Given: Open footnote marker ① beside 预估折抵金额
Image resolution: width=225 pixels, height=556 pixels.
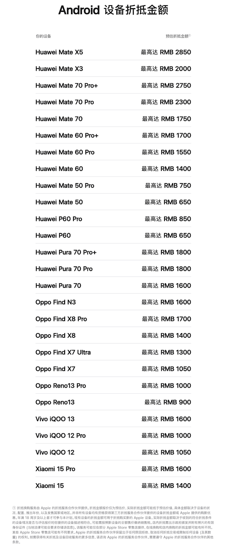Looking at the screenshot, I should [x=190, y=35].
